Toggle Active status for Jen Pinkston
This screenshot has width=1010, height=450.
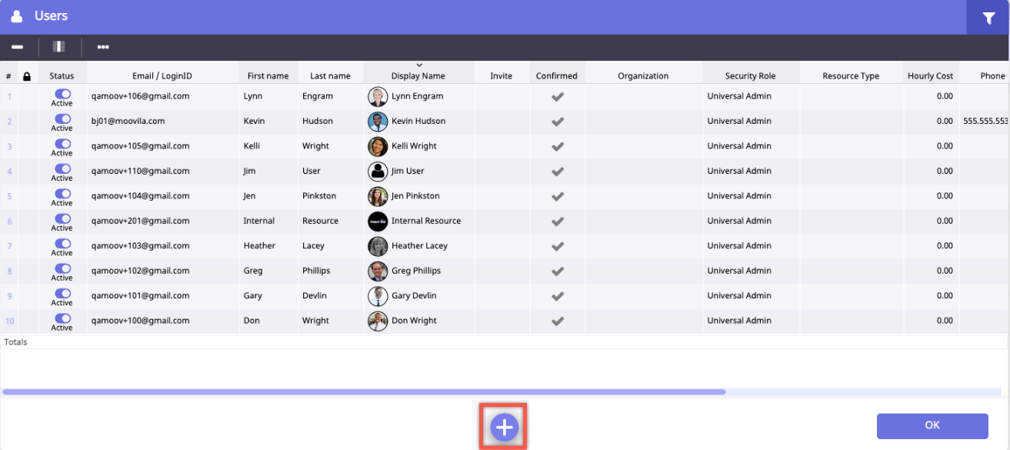[62, 194]
